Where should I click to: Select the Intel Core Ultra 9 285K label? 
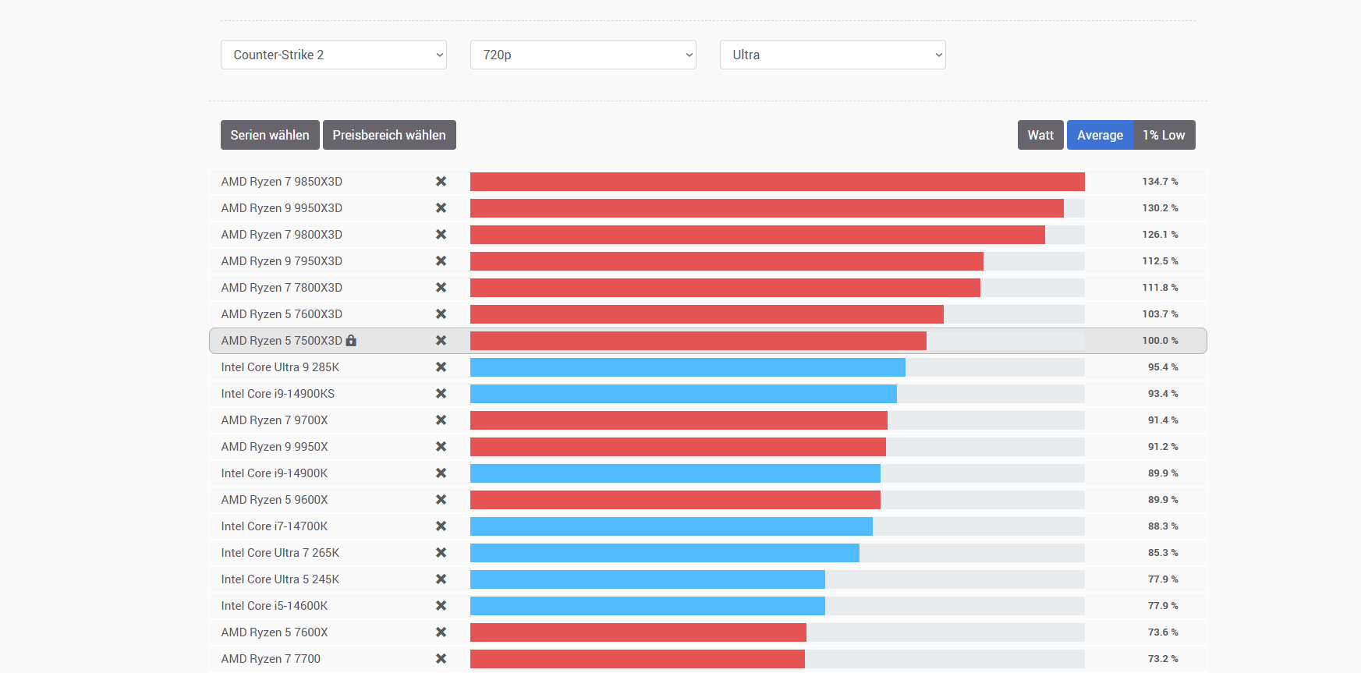click(x=280, y=367)
